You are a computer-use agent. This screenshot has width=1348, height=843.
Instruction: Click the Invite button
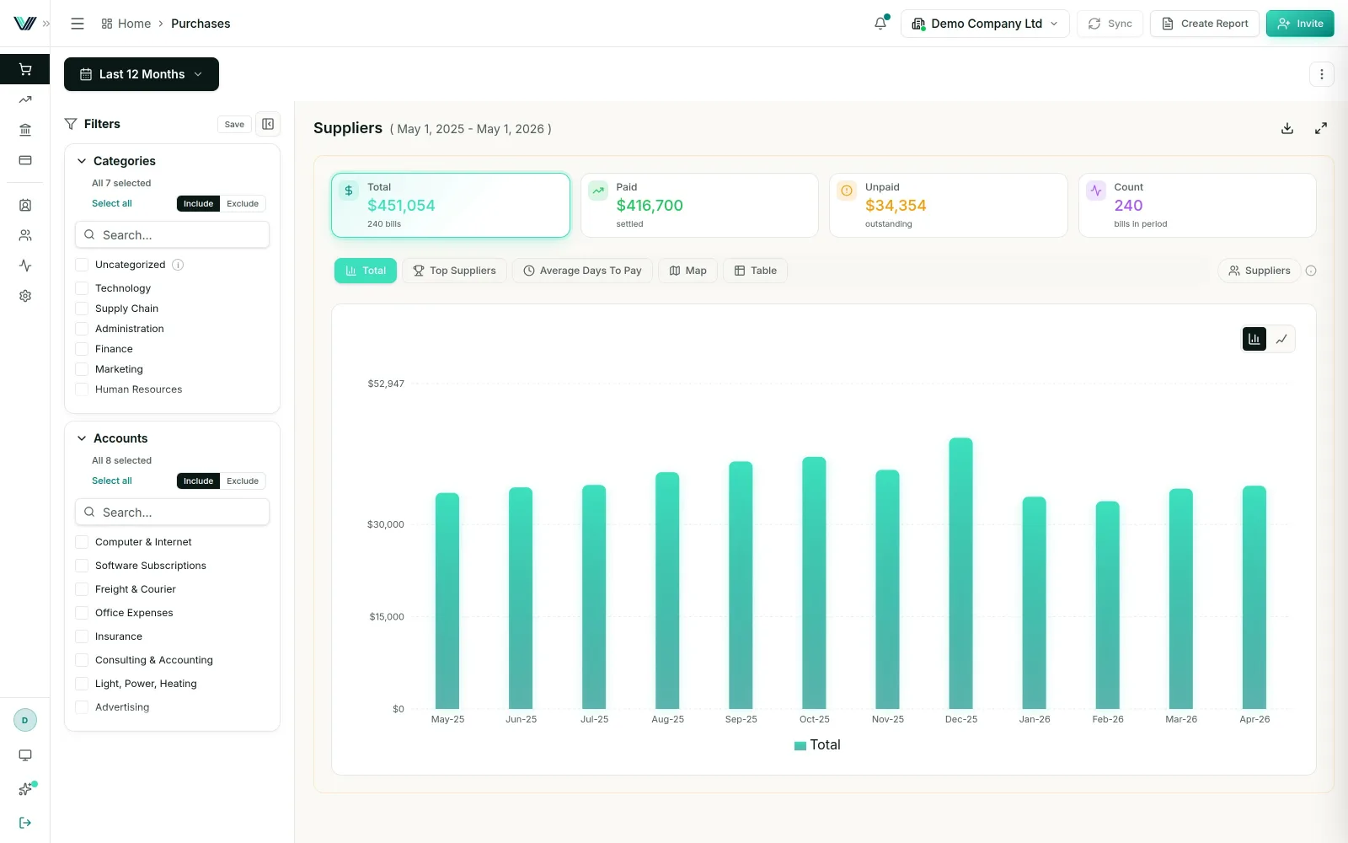tap(1300, 24)
